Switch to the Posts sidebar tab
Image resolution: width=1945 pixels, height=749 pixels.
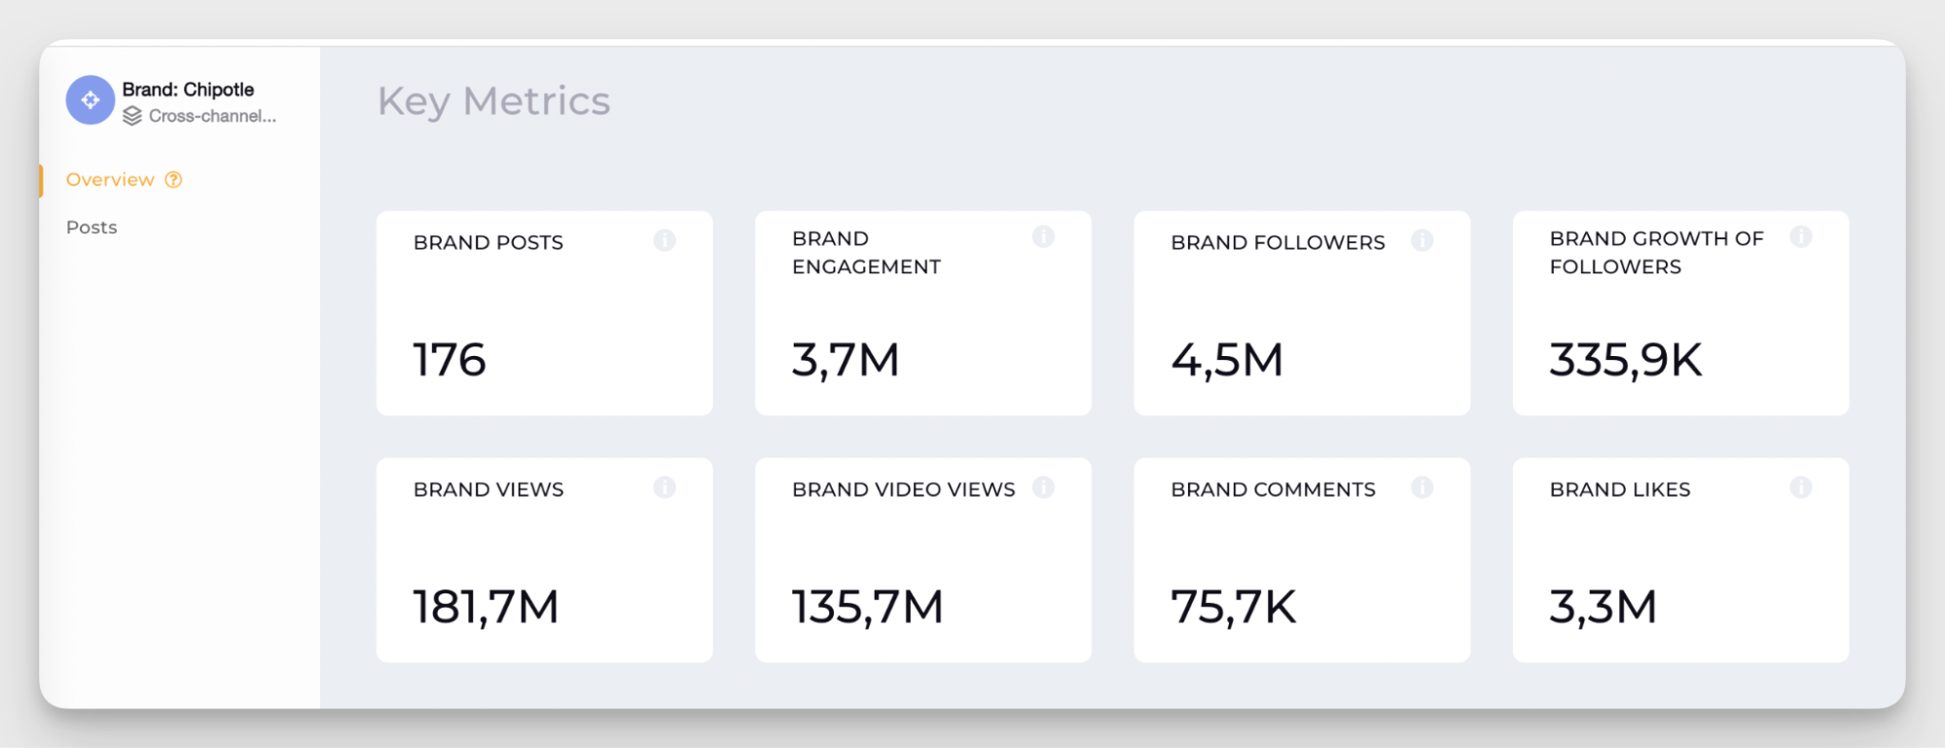pyautogui.click(x=91, y=228)
